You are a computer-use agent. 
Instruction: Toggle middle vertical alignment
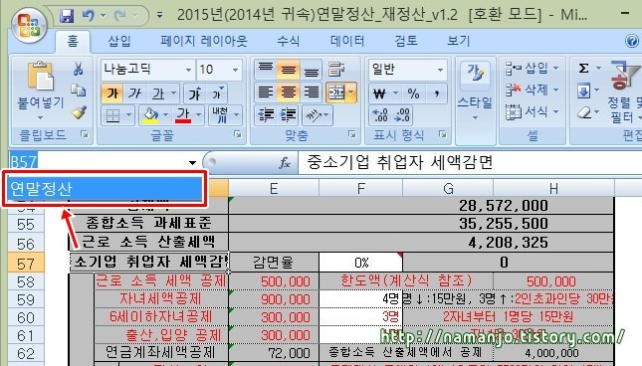click(x=289, y=69)
